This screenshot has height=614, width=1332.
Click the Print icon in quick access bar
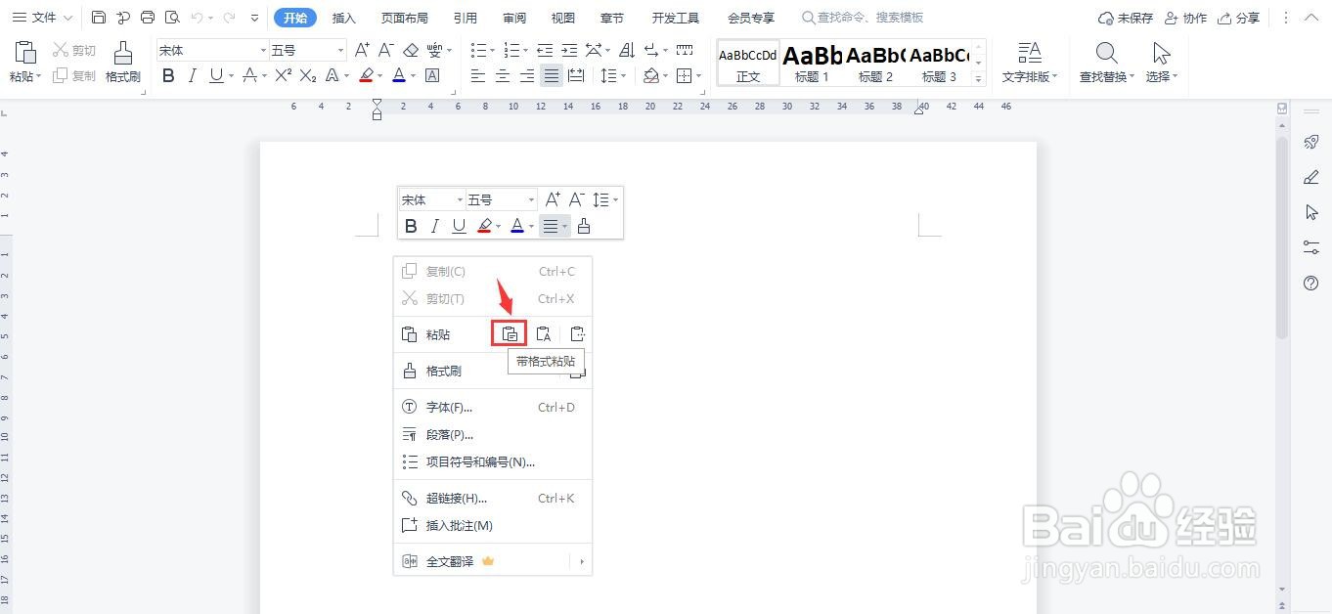[148, 18]
